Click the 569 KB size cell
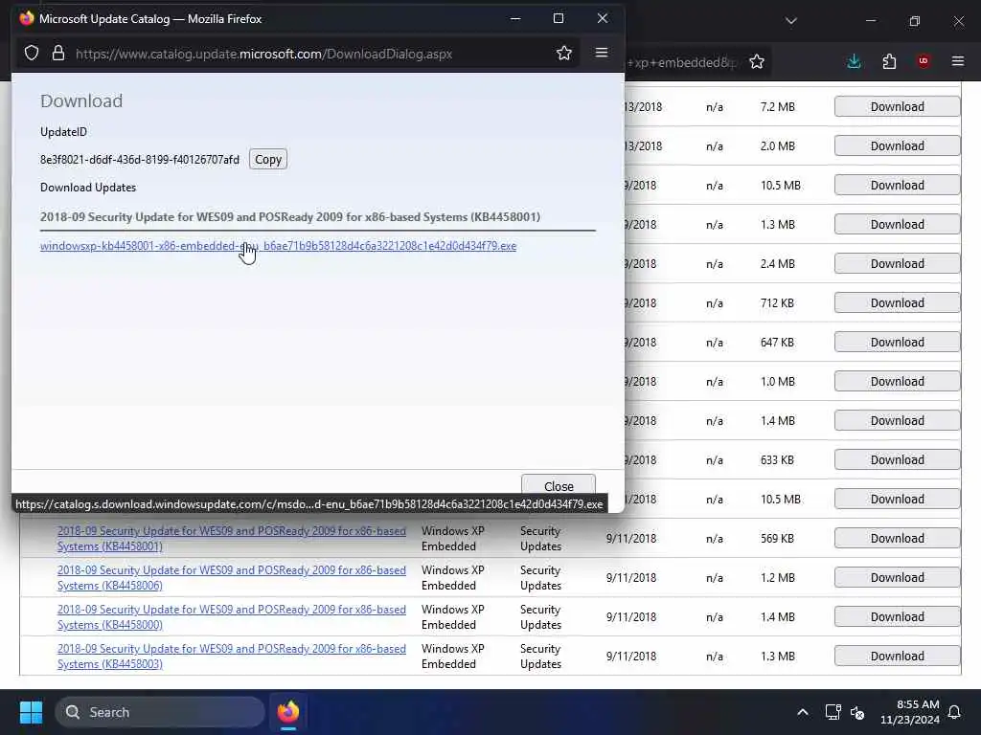981x735 pixels. click(x=777, y=538)
